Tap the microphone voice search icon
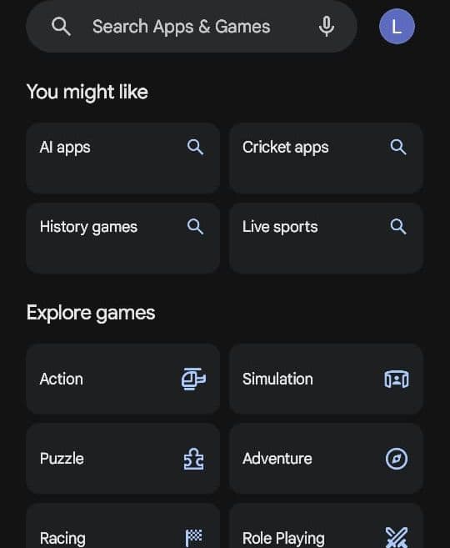 [327, 26]
